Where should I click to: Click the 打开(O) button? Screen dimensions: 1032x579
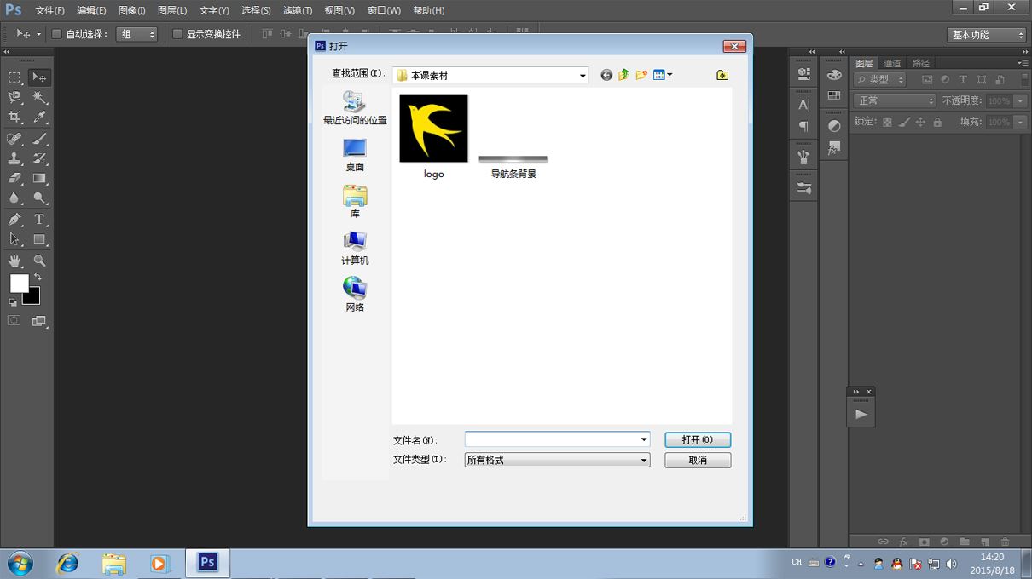(698, 439)
